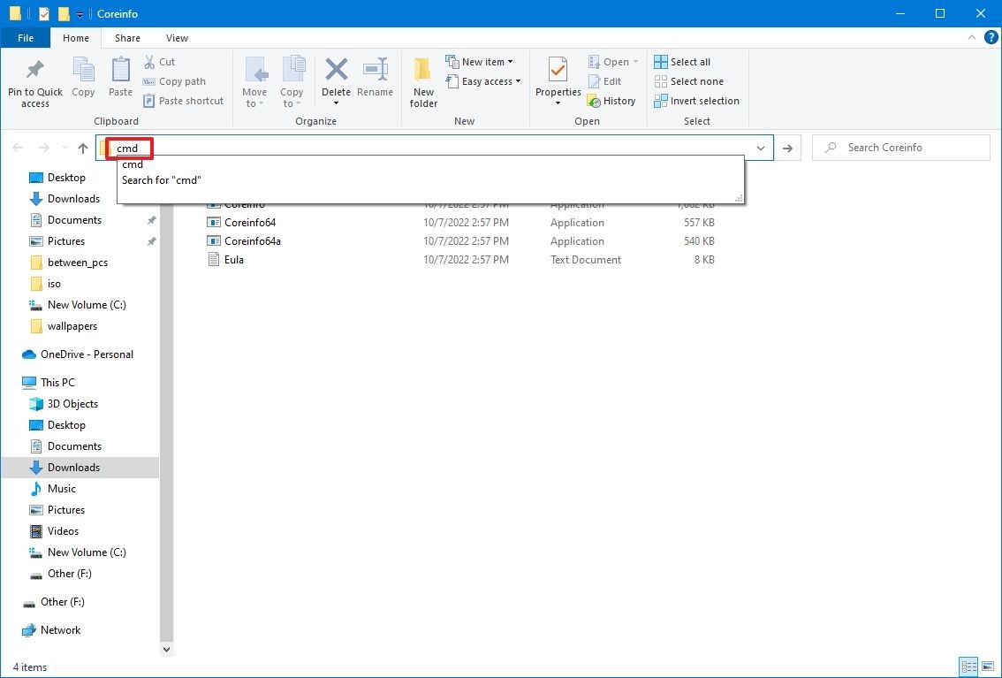Click the Delete icon in ribbon
Screen dimensions: 1002x678
[x=336, y=71]
